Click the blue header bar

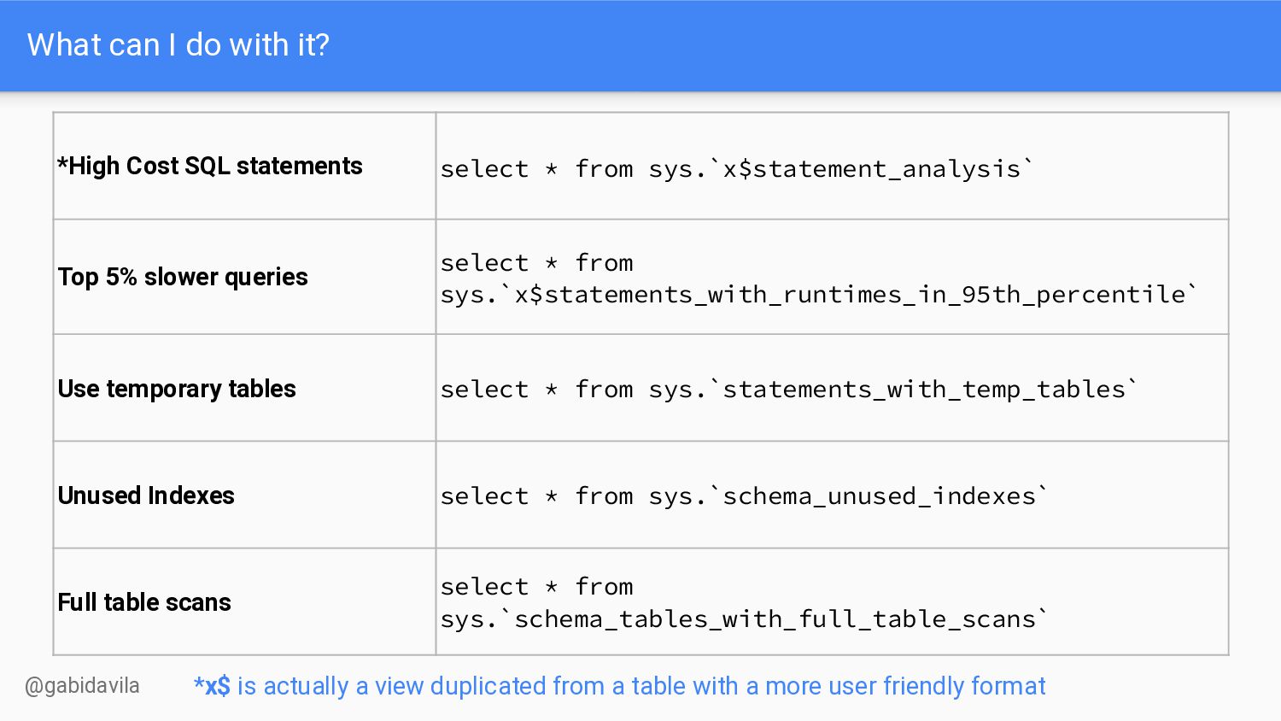[640, 45]
